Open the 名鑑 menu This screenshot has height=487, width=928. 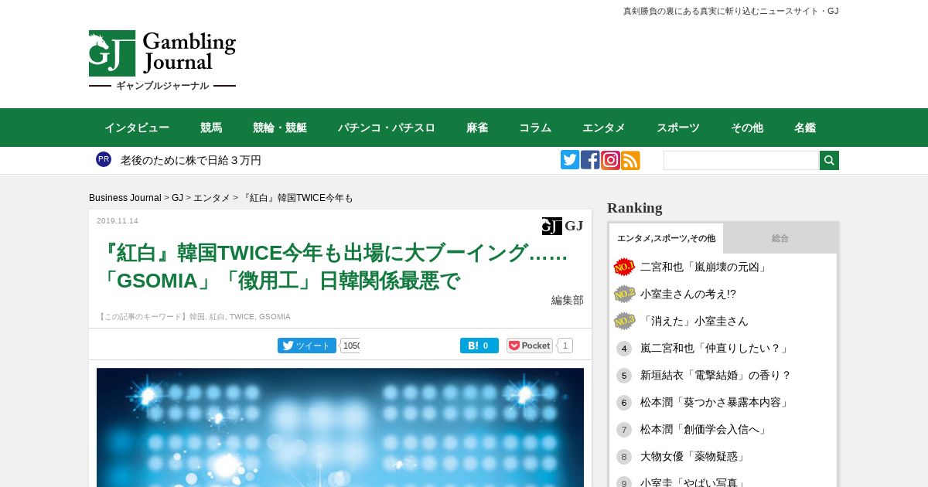805,128
